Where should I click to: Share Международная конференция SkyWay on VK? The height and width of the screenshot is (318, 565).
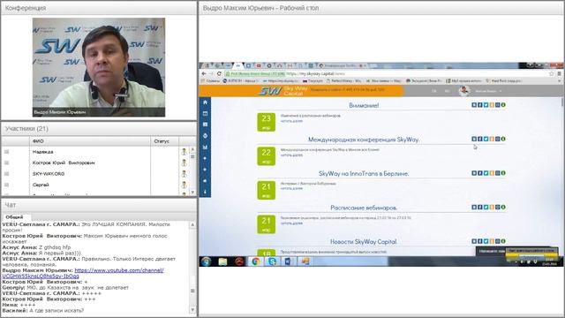pos(474,139)
